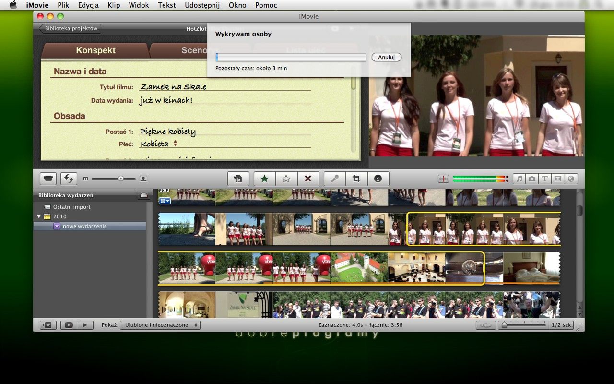
Task: Click the hollow star unmark button
Action: click(x=286, y=179)
